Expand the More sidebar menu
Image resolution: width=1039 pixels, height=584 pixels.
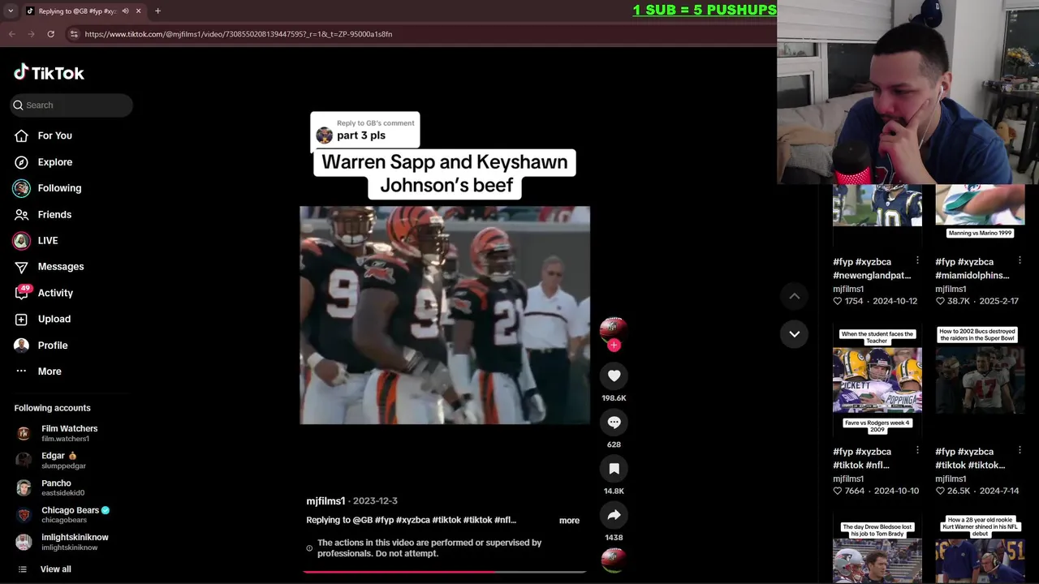point(49,371)
